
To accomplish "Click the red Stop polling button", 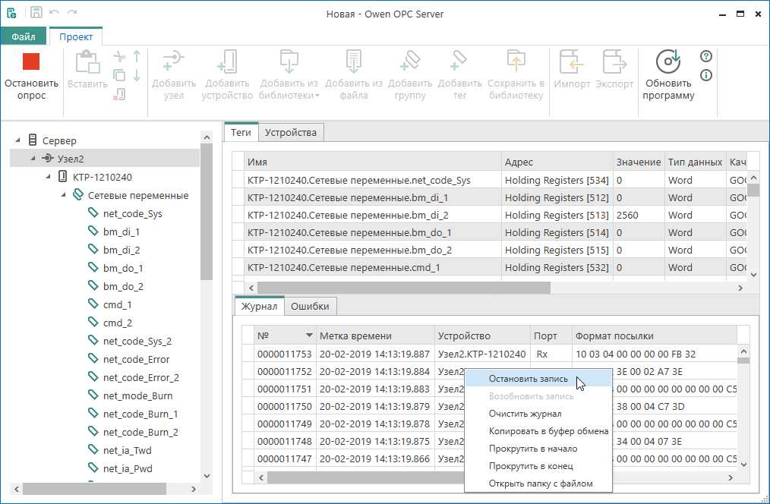I will pos(31,62).
